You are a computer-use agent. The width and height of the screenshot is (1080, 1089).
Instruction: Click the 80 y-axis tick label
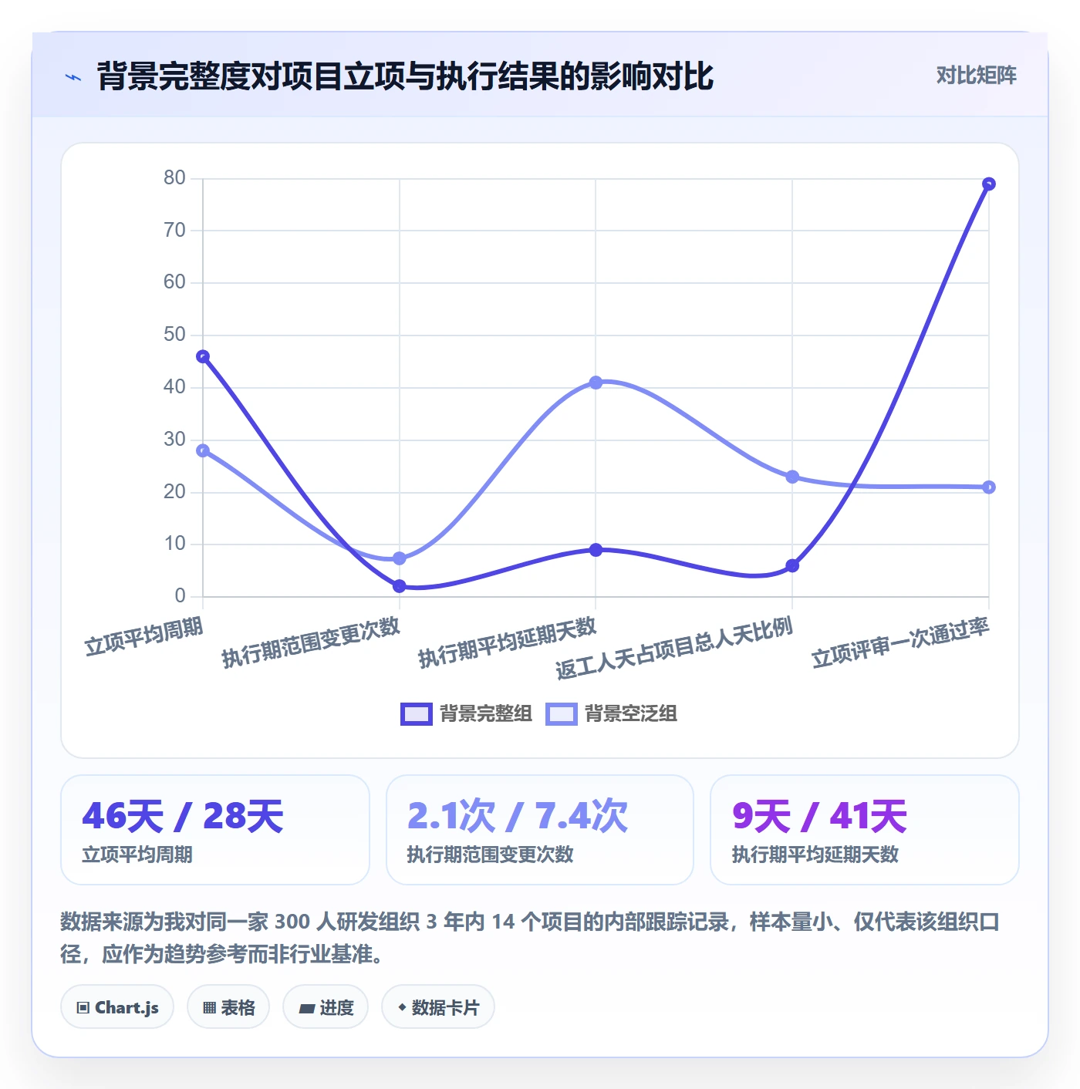tap(174, 178)
